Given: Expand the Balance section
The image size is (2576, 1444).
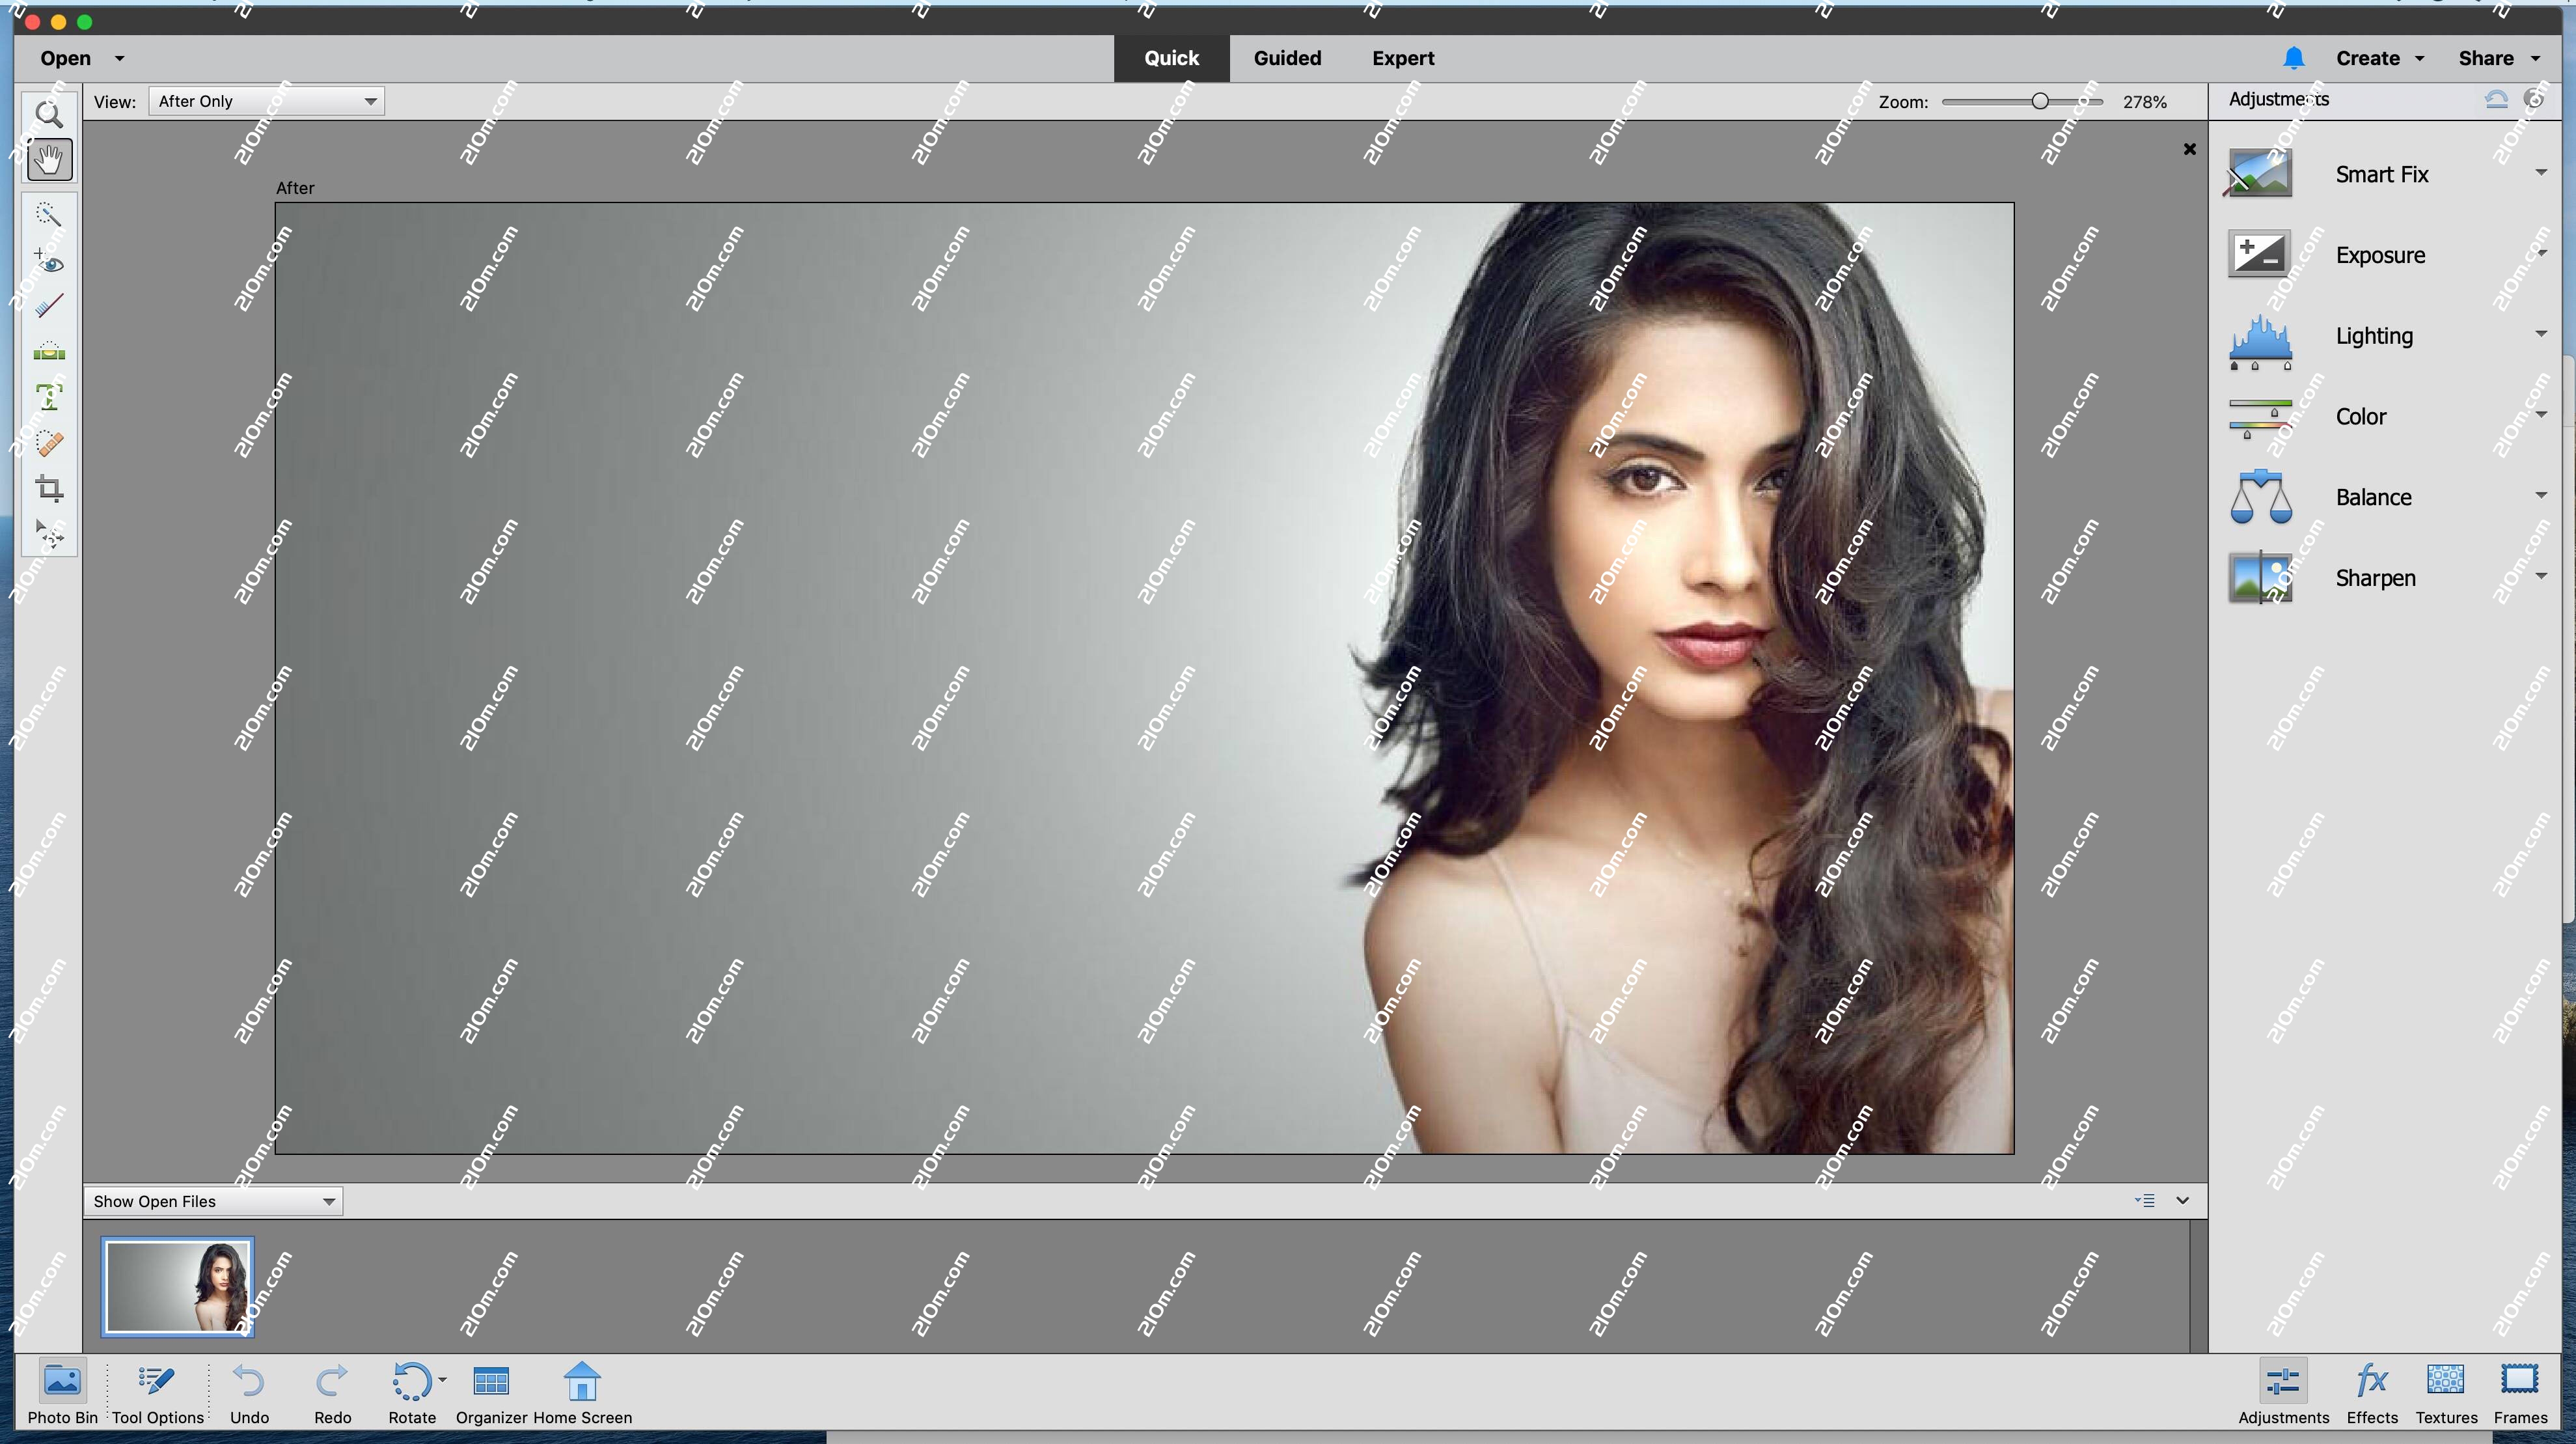Looking at the screenshot, I should tap(2541, 495).
